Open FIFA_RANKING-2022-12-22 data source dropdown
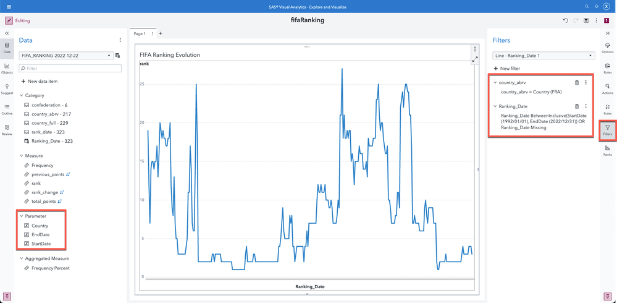The image size is (617, 303). [66, 56]
